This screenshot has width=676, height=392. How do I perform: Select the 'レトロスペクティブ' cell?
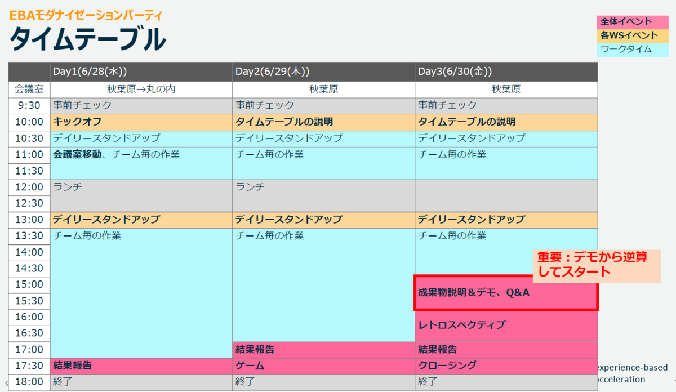(x=506, y=326)
